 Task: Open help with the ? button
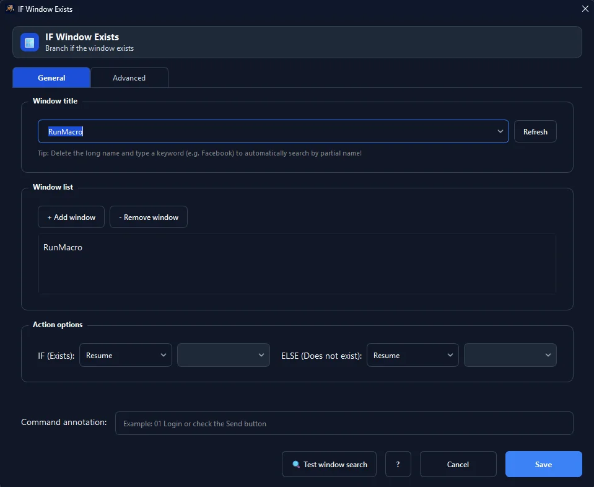tap(398, 464)
